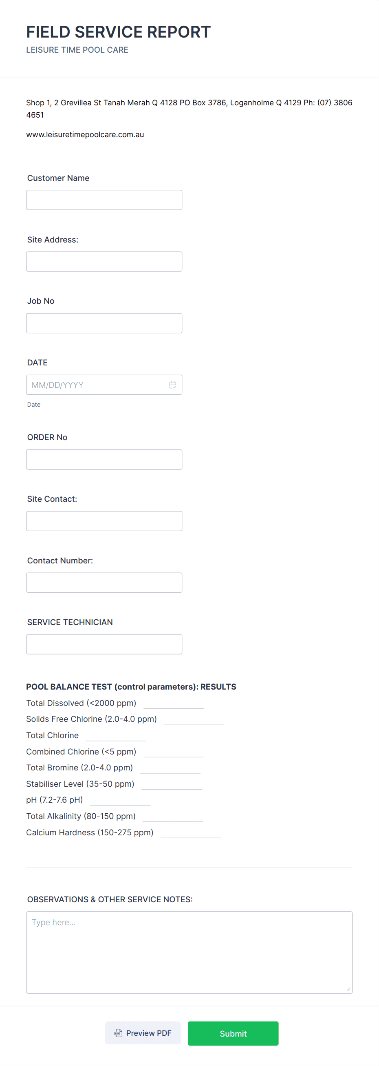Click the Solids Free Chlorine result blank
Image resolution: width=379 pixels, height=1066 pixels.
point(194,720)
